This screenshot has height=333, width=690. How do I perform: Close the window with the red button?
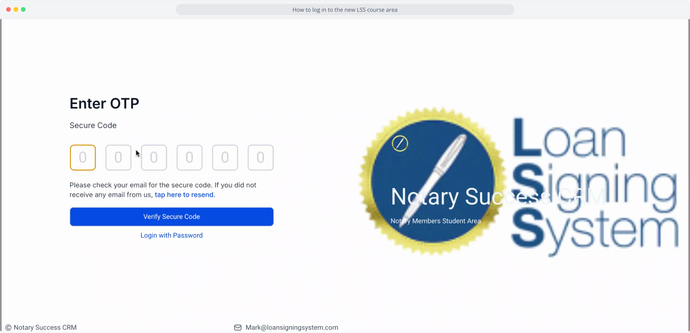pos(8,9)
